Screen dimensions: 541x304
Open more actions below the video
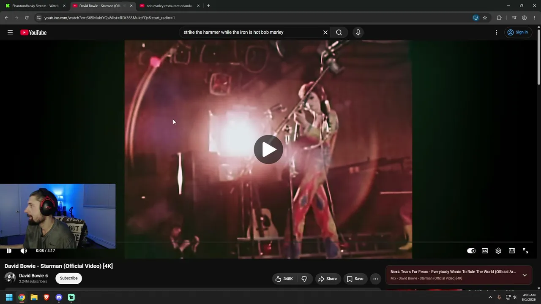pos(375,279)
